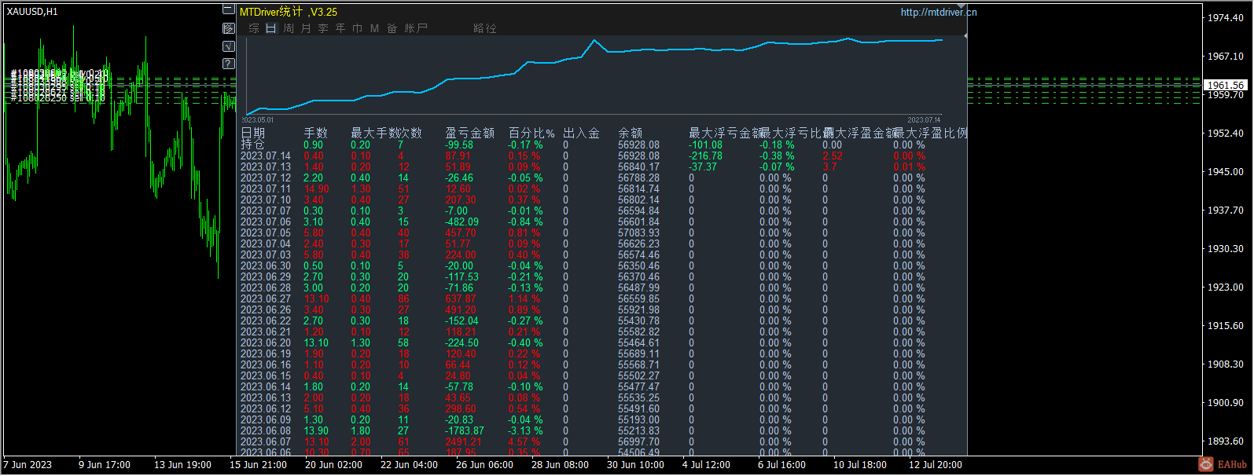1254x476 pixels.
Task: Click the 57083.93 balance value
Action: tap(638, 233)
